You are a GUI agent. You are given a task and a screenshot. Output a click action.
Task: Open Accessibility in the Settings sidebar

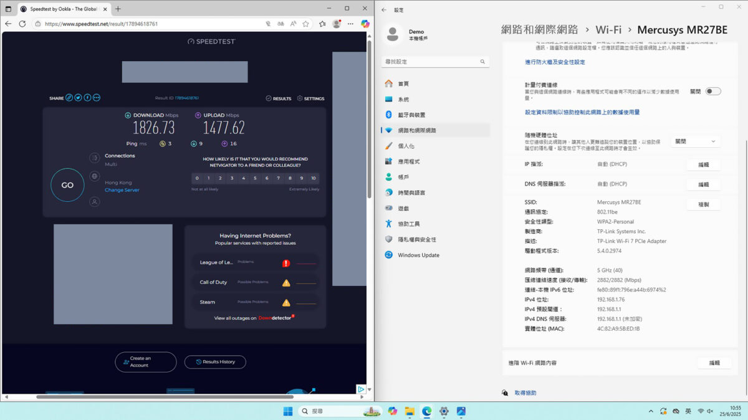coord(435,224)
